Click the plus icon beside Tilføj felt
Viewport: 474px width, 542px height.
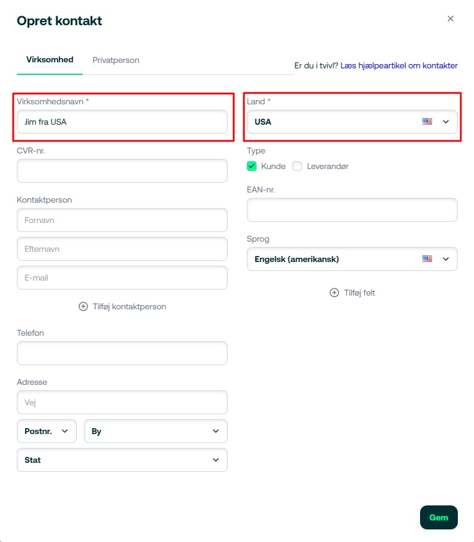tap(334, 293)
